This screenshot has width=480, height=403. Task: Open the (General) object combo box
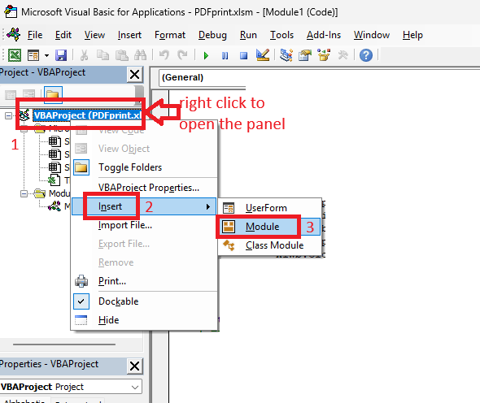pos(202,78)
